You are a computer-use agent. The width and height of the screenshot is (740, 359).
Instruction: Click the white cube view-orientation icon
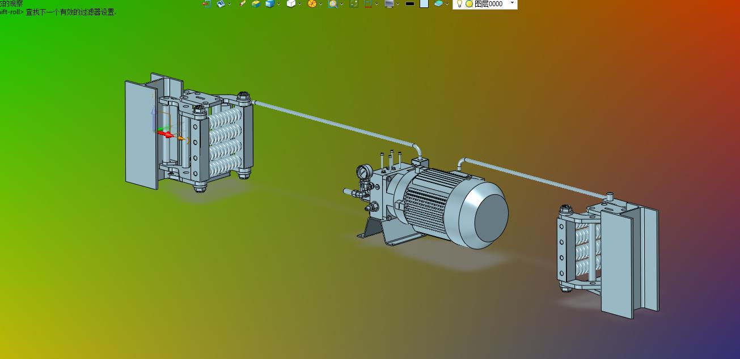[x=291, y=3]
